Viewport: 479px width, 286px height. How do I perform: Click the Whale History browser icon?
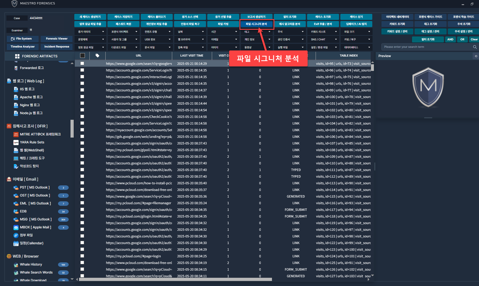16,264
